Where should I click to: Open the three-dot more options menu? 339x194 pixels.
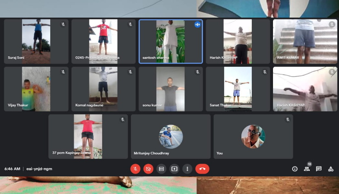(188, 169)
